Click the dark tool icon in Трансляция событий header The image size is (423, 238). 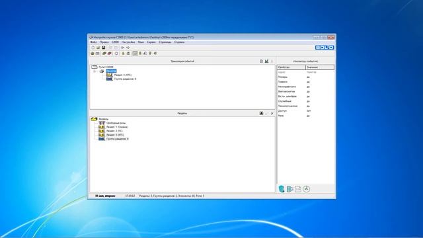tap(266, 61)
